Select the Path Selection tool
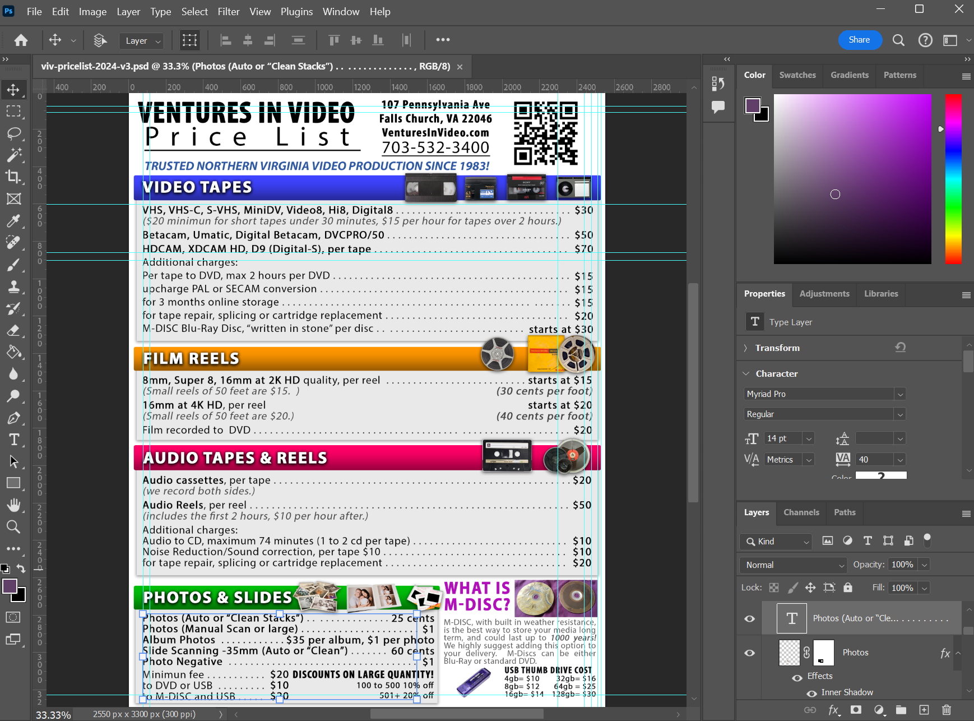 click(13, 461)
